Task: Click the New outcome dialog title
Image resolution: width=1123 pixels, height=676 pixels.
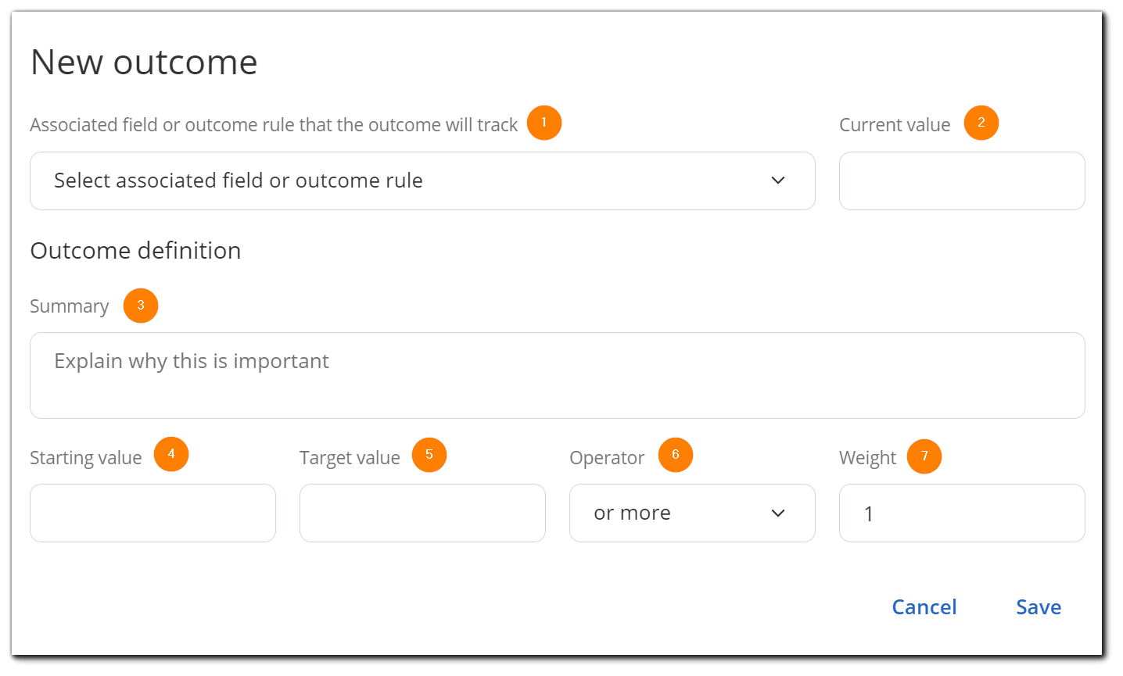Action: pos(144,61)
